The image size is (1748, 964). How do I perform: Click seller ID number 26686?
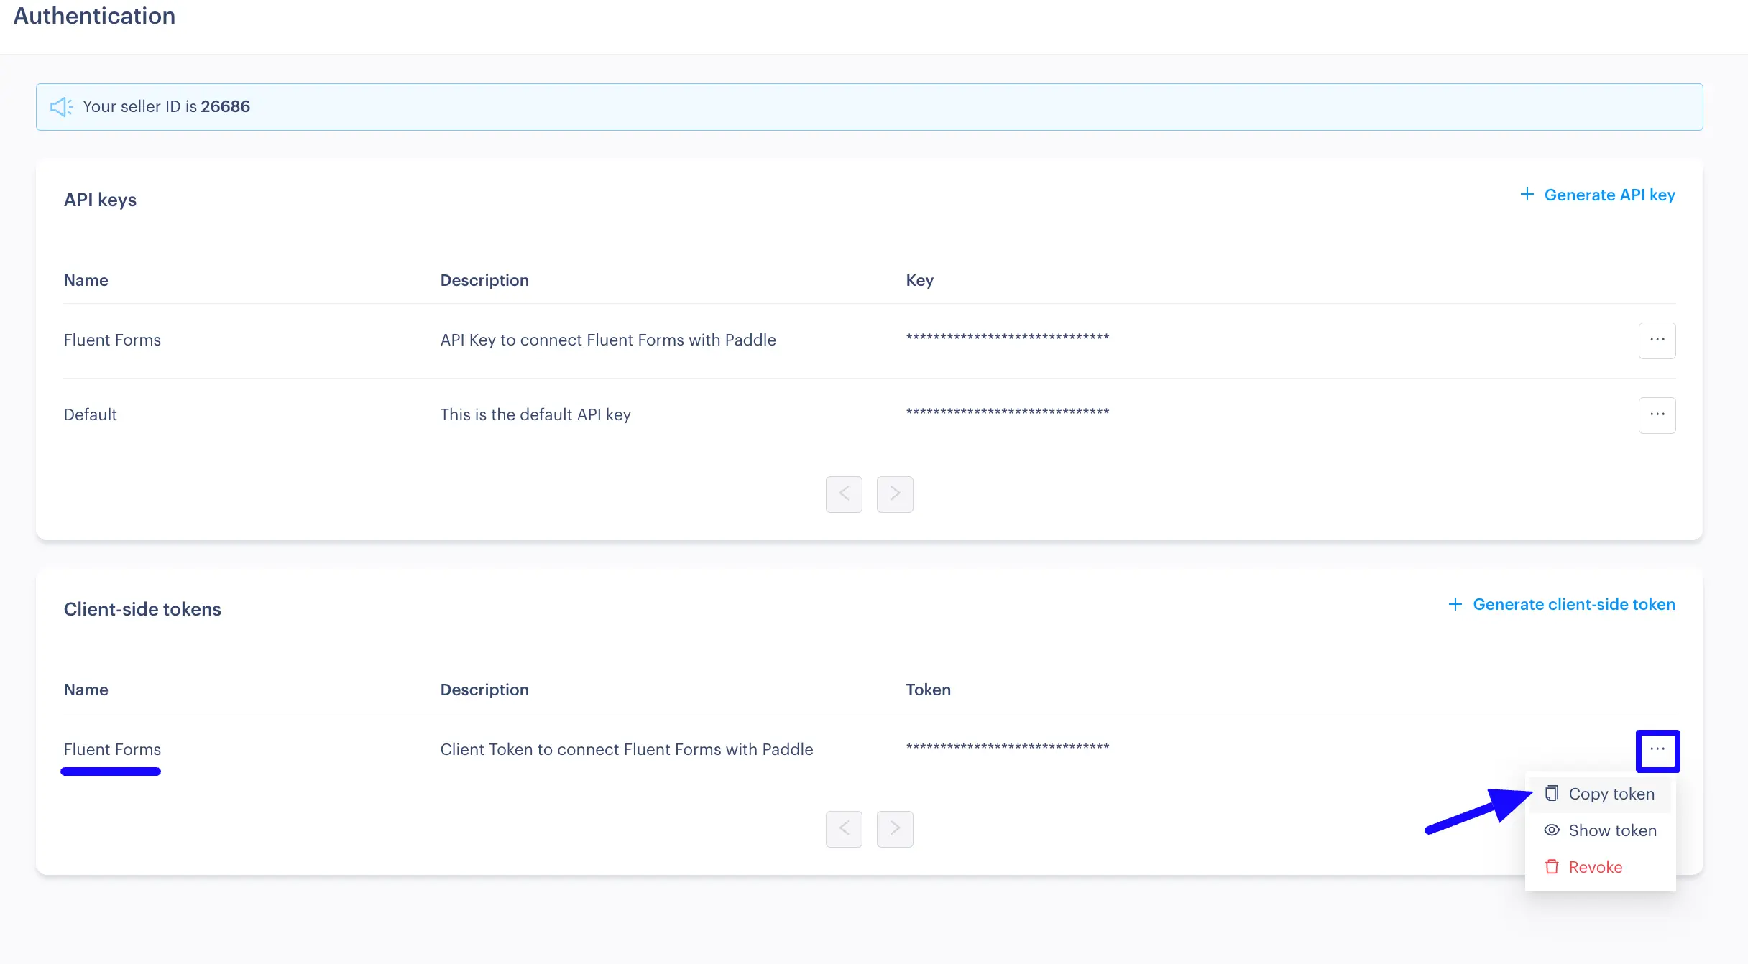click(226, 106)
